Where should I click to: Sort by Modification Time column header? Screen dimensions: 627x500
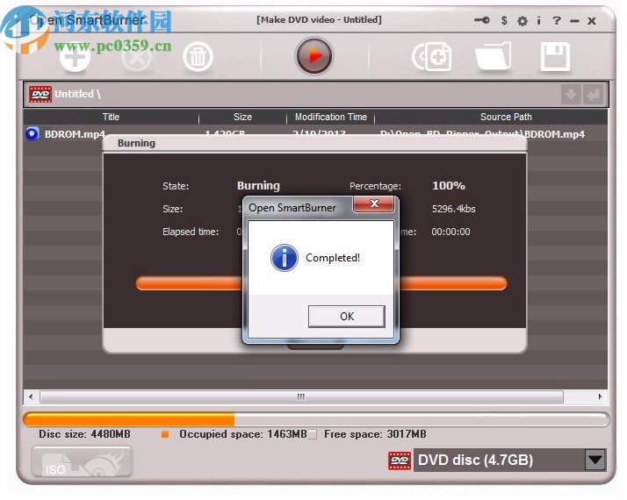pyautogui.click(x=331, y=117)
